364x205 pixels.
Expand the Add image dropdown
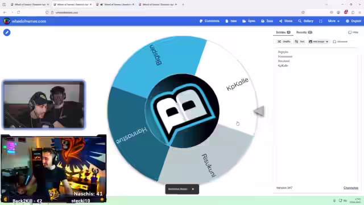[318, 42]
